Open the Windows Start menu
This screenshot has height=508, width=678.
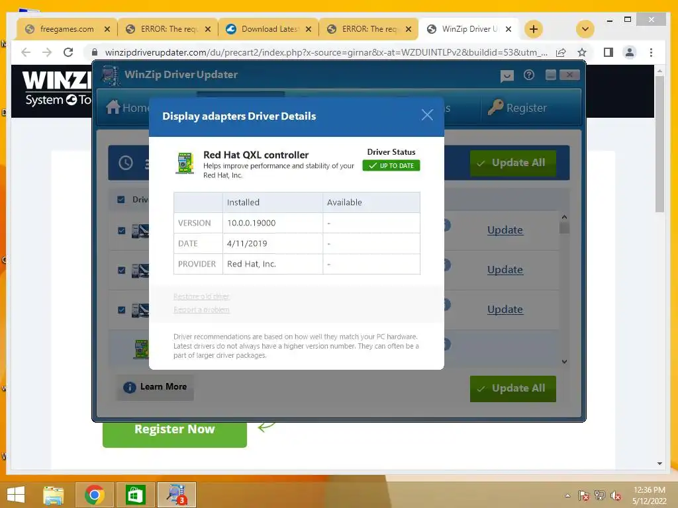[16, 495]
